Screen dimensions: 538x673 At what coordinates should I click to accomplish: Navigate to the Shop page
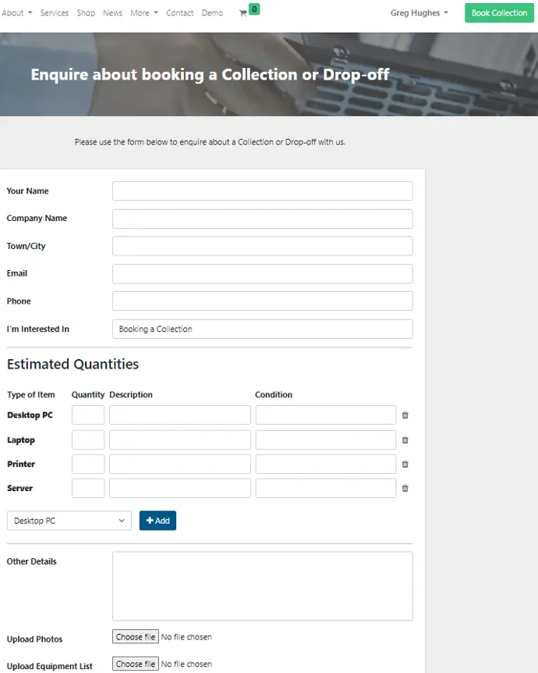tap(86, 13)
